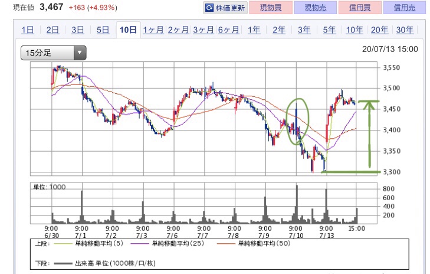The height and width of the screenshot is (274, 430).
Task: Click the 信用売 button
Action: coord(404,8)
